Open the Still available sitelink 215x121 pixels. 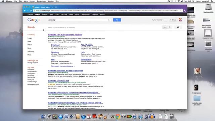(86, 59)
